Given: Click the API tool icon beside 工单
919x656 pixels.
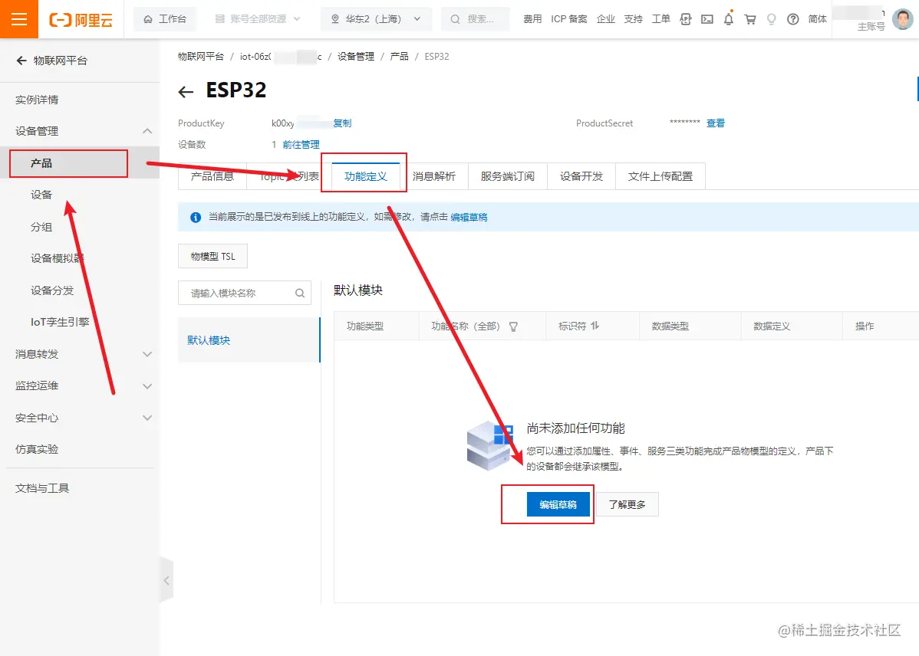Looking at the screenshot, I should [x=685, y=18].
